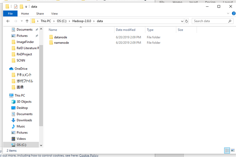Click pin icon beside Documents

tap(37, 30)
